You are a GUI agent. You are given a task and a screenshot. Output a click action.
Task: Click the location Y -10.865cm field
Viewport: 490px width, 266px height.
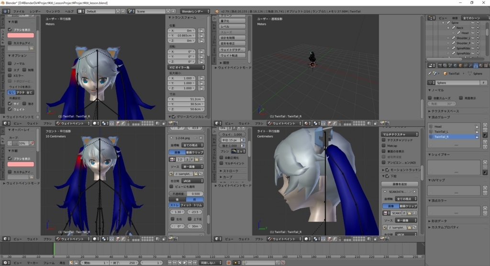coord(182,35)
